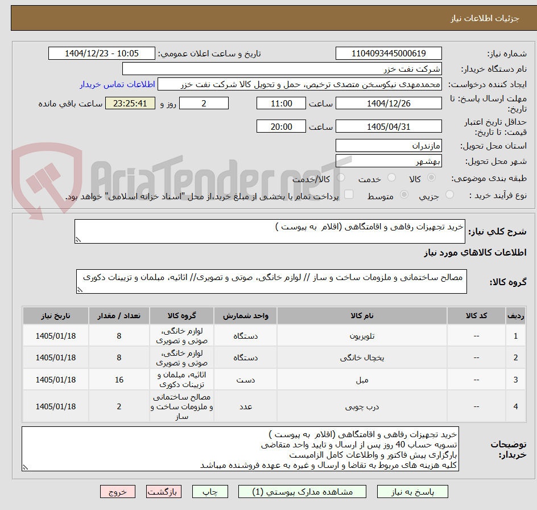Click the مصالح ساختمانی group cell in row 4
Image resolution: width=537 pixels, height=510 pixels.
[181, 406]
